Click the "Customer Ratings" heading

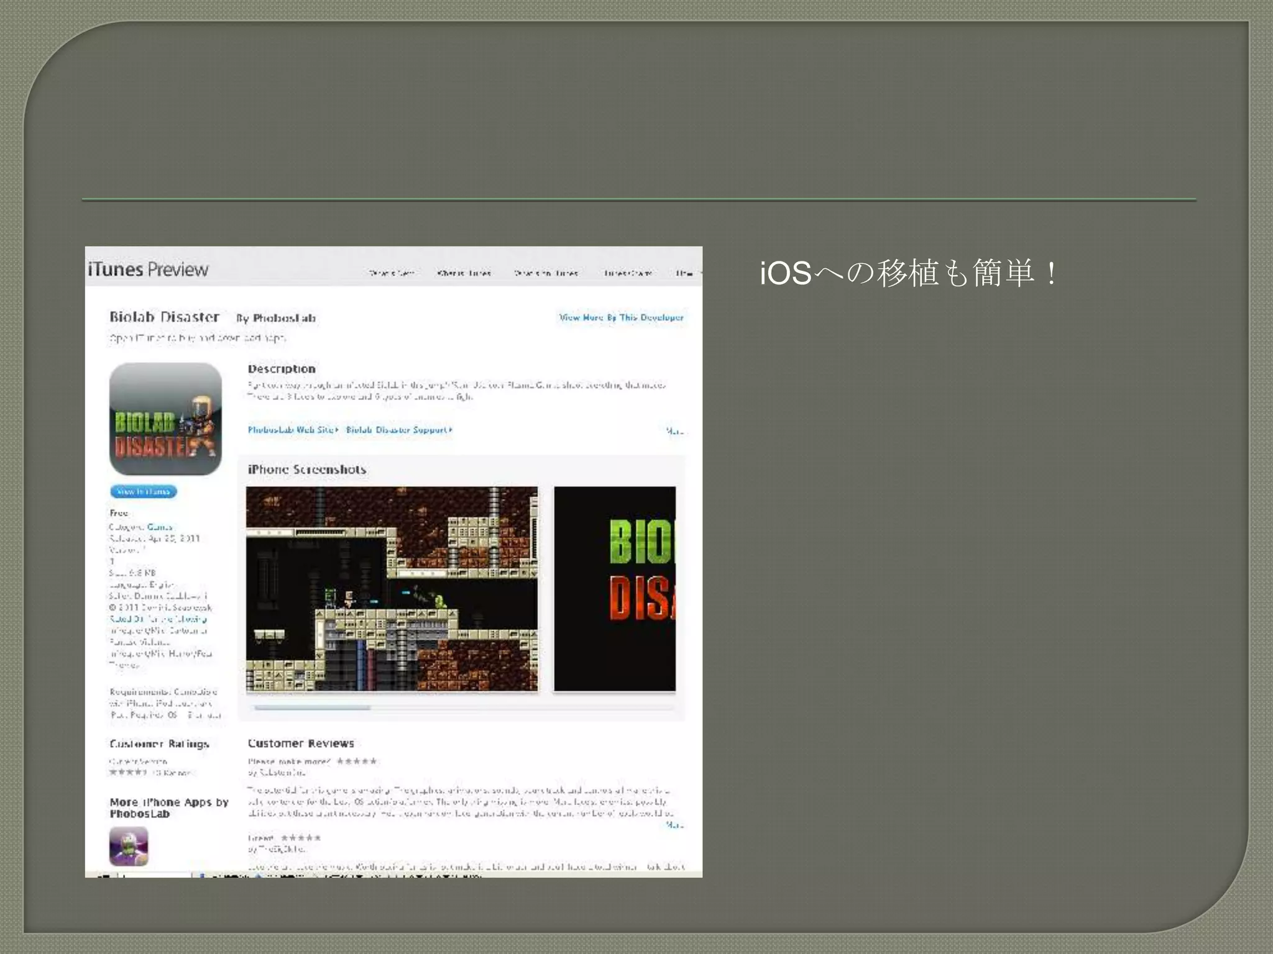tap(159, 744)
